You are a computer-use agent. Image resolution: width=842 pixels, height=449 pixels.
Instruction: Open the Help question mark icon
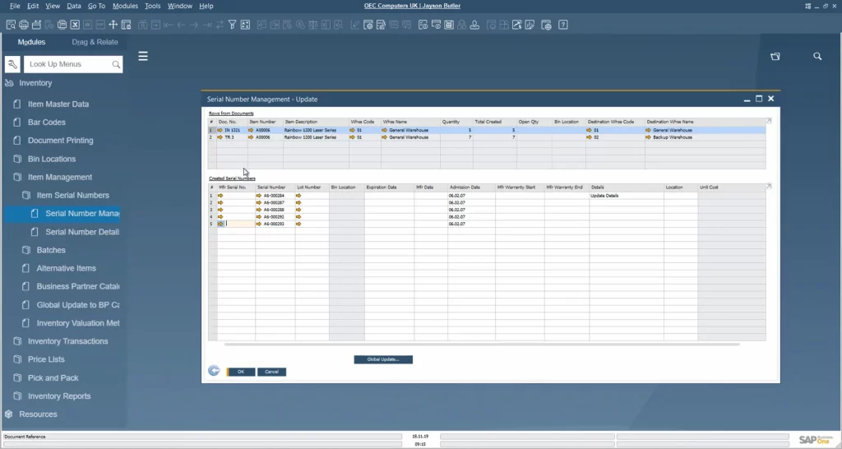[x=563, y=25]
